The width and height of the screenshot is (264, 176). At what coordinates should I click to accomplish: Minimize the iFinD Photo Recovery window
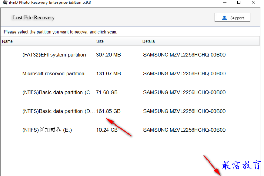point(225,2)
